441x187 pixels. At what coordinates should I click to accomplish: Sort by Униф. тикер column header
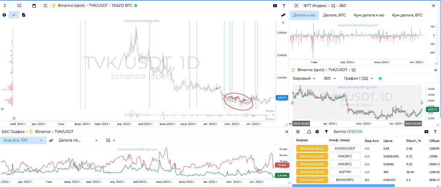coord(339,140)
